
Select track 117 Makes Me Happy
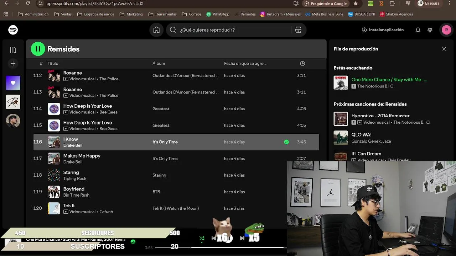pos(176,159)
